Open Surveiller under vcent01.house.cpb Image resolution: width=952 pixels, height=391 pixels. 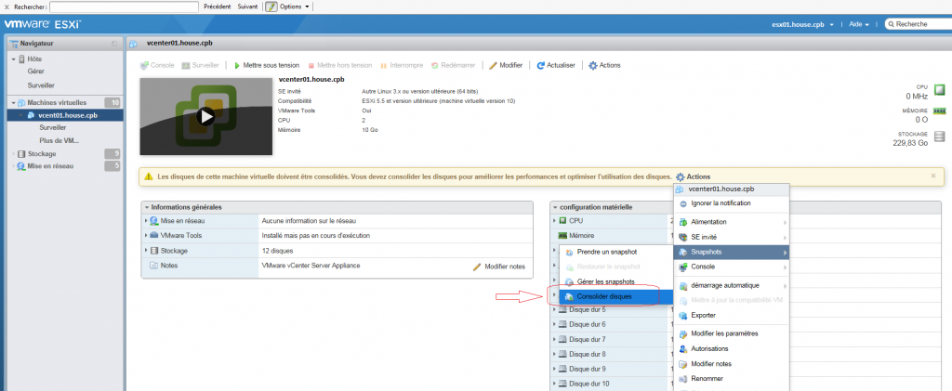[53, 128]
